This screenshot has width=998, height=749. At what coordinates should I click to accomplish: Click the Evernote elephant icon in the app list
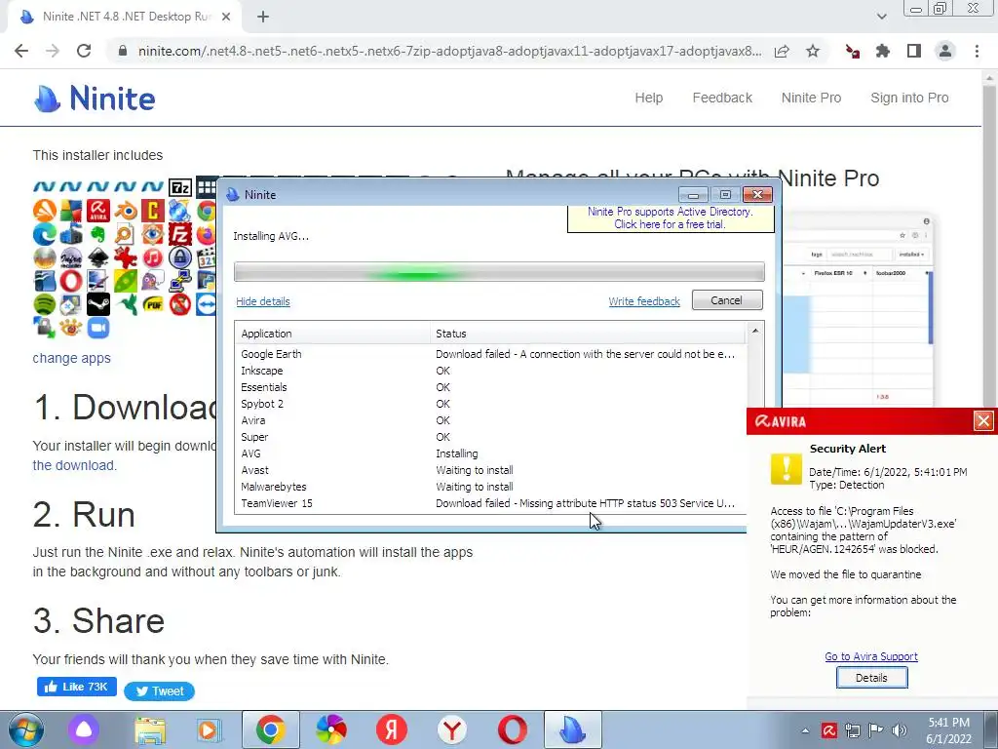98,234
